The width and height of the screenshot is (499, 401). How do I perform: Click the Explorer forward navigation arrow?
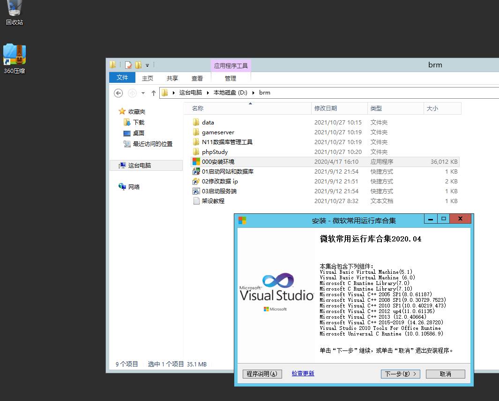coord(132,93)
